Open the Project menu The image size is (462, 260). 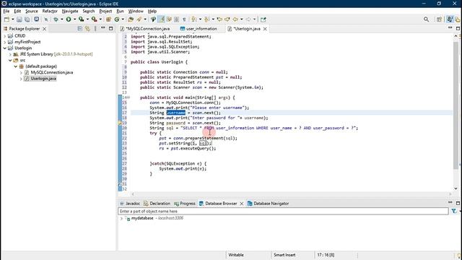click(x=105, y=11)
